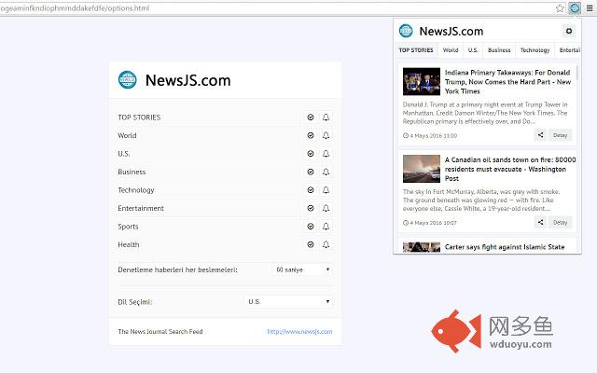Select the TOP STORIES tab in popup
This screenshot has height=373, width=597.
pos(416,50)
